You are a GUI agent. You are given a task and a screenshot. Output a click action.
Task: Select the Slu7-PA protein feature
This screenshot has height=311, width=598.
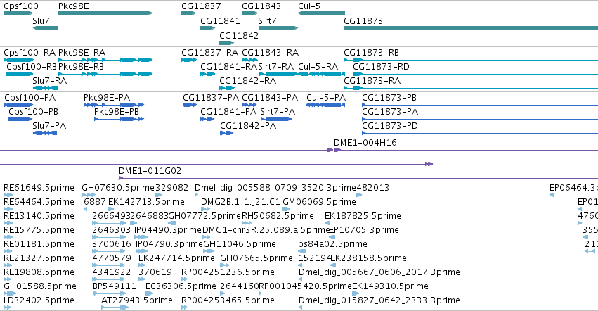tap(45, 133)
